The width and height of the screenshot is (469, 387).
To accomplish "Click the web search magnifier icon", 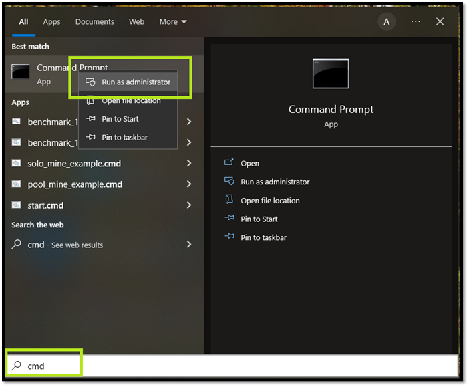I will 17,244.
